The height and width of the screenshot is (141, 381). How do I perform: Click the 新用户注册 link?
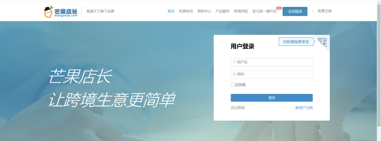click(304, 108)
